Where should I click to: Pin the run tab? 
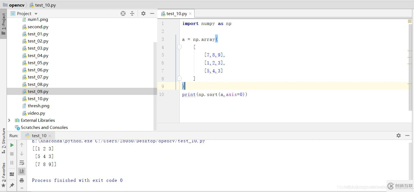(x=12, y=185)
